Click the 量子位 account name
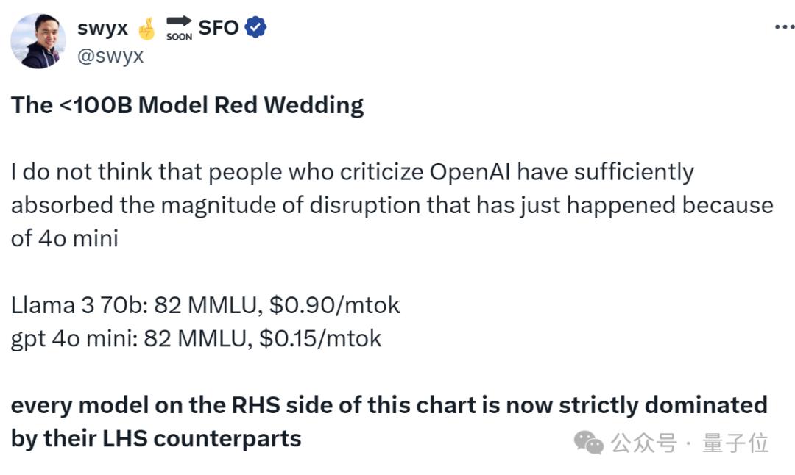The width and height of the screenshot is (795, 475). [735, 443]
